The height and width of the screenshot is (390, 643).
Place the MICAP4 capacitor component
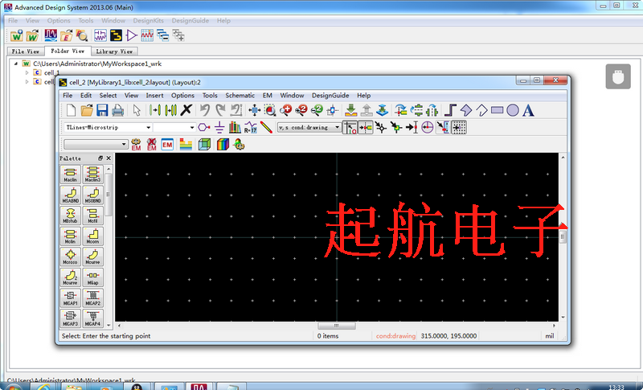[92, 318]
